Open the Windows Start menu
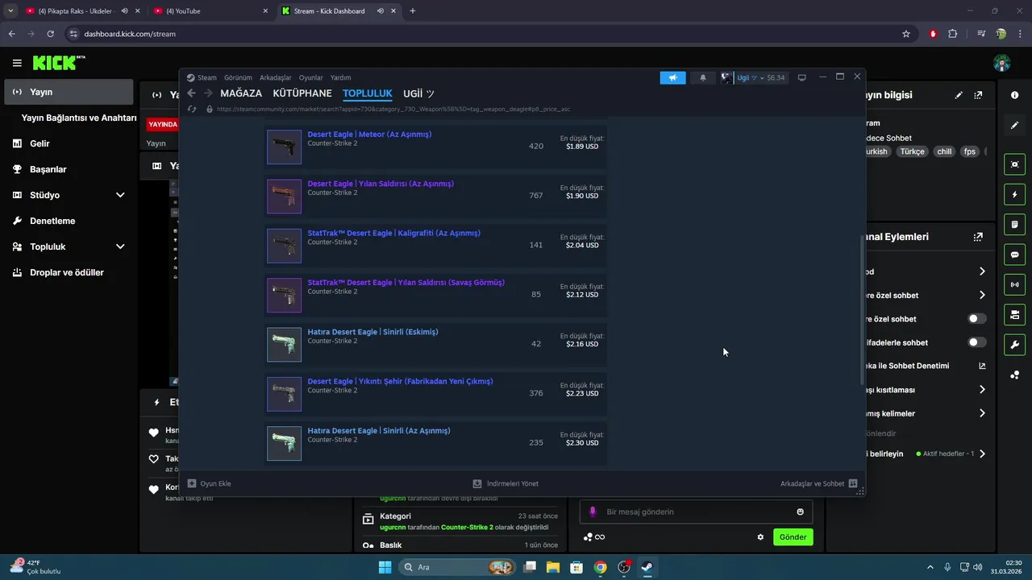 tap(385, 567)
